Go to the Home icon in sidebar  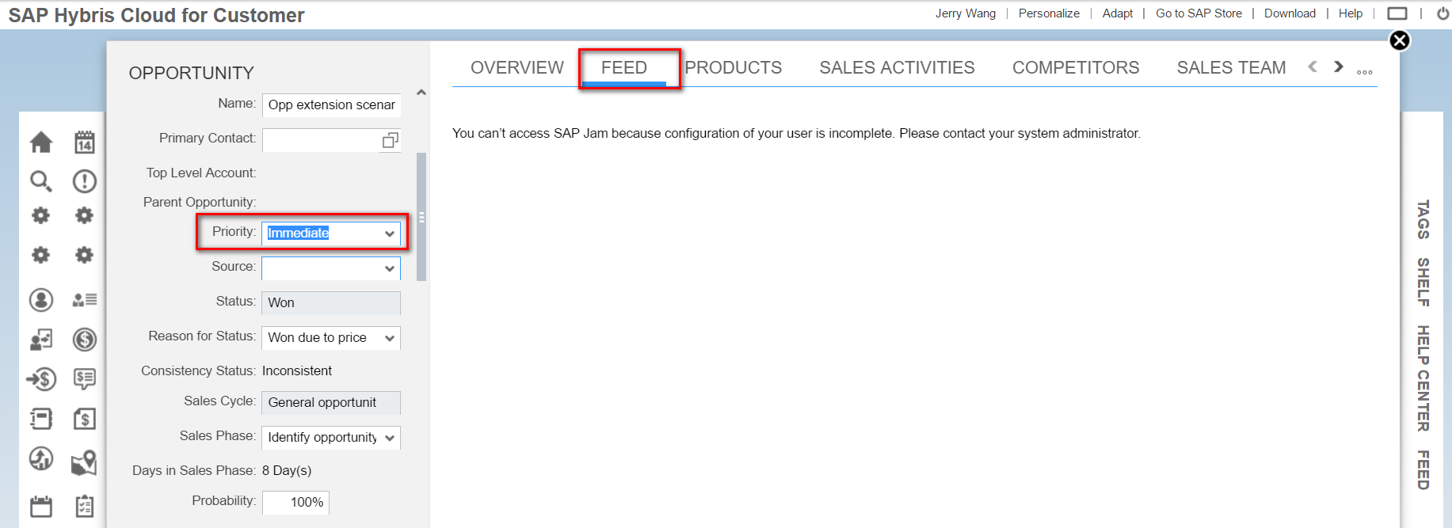click(x=41, y=142)
